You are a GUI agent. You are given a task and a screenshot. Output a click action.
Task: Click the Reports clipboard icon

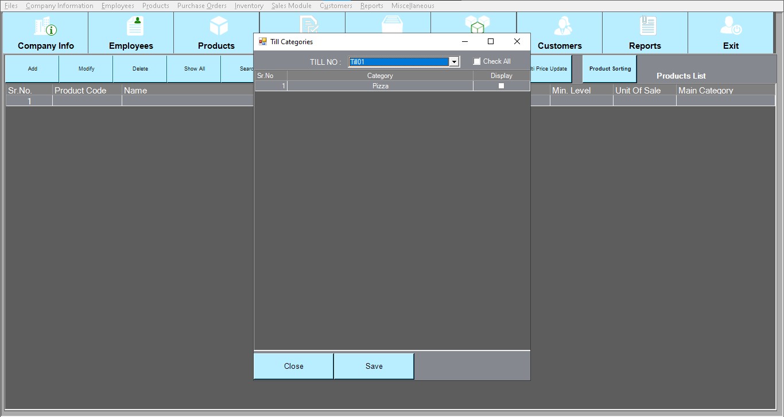click(x=647, y=26)
